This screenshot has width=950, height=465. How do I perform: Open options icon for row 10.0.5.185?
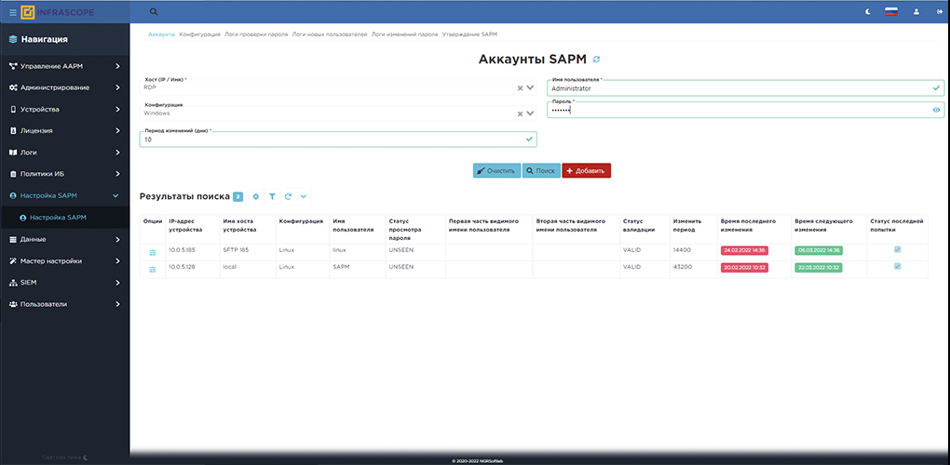(152, 251)
